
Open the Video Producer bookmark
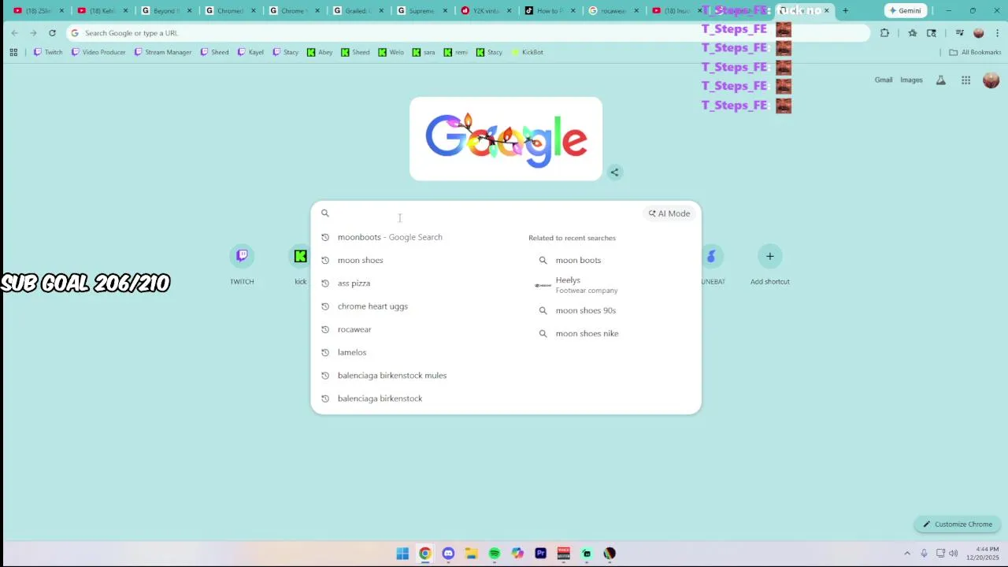point(98,52)
